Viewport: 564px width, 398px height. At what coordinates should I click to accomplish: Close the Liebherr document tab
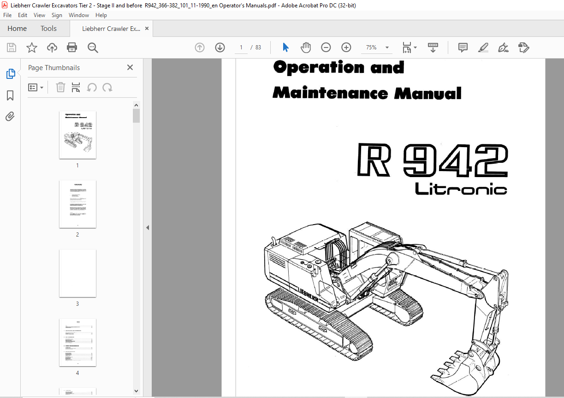[147, 29]
